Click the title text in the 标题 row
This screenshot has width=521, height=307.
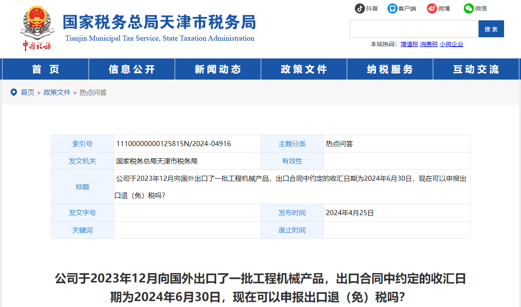click(291, 187)
